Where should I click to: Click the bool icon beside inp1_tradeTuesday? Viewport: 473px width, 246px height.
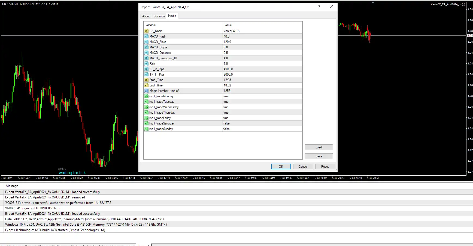[x=146, y=102]
